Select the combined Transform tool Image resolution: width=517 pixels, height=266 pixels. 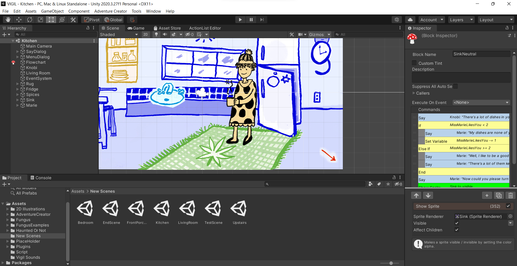62,20
